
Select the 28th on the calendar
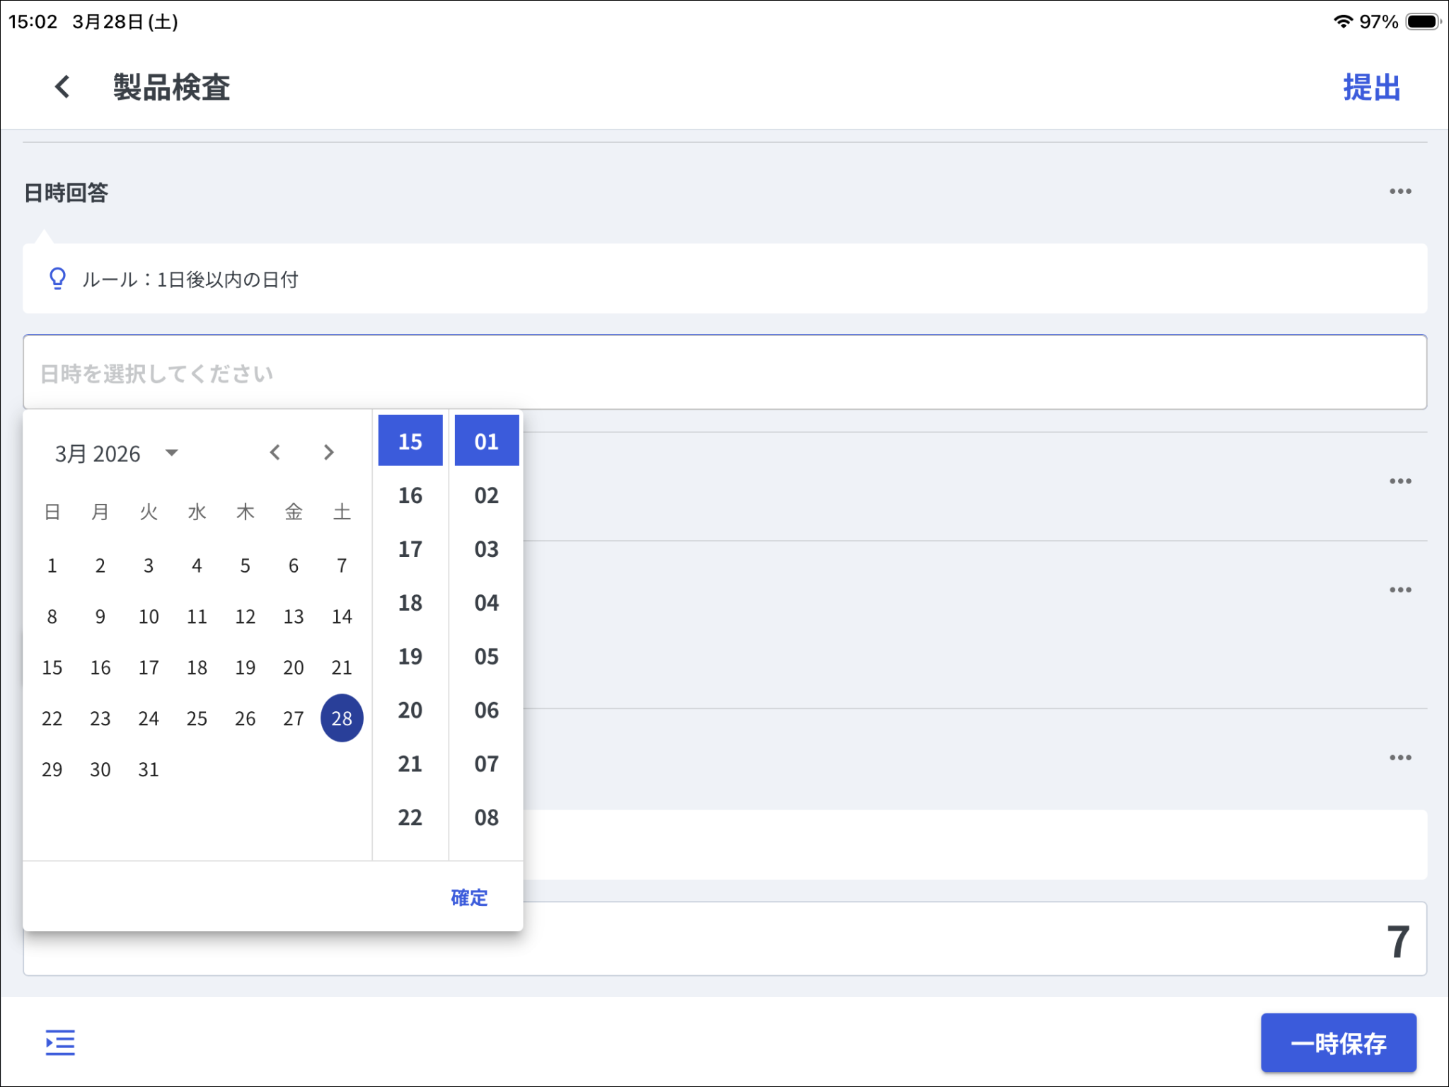[x=342, y=718]
